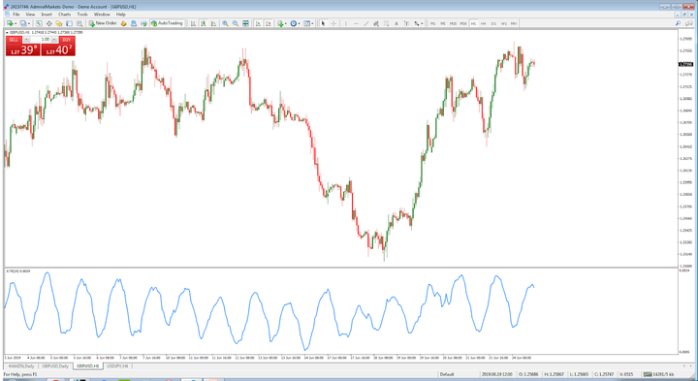Click the connection status bars in status bar
Viewport: 698px width, 381px height.
648,374
